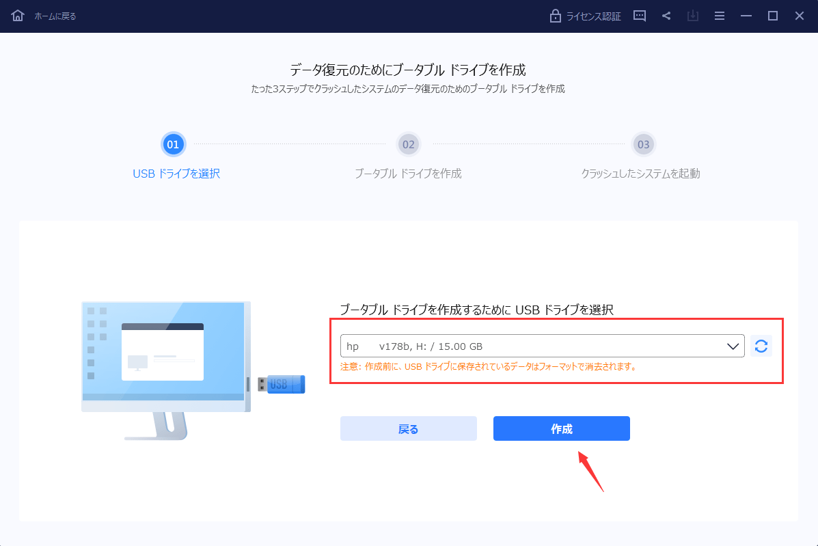Click the download icon in the title bar
This screenshot has width=818, height=546.
tap(693, 16)
